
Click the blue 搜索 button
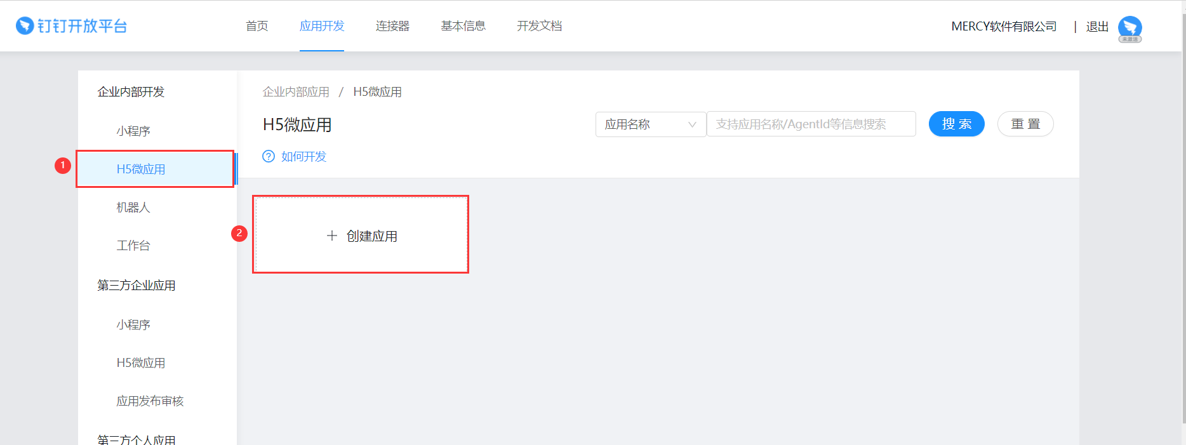tap(956, 124)
